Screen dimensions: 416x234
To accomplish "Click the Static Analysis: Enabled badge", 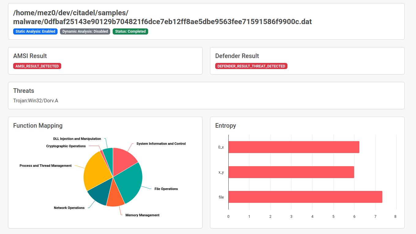I will coord(36,31).
